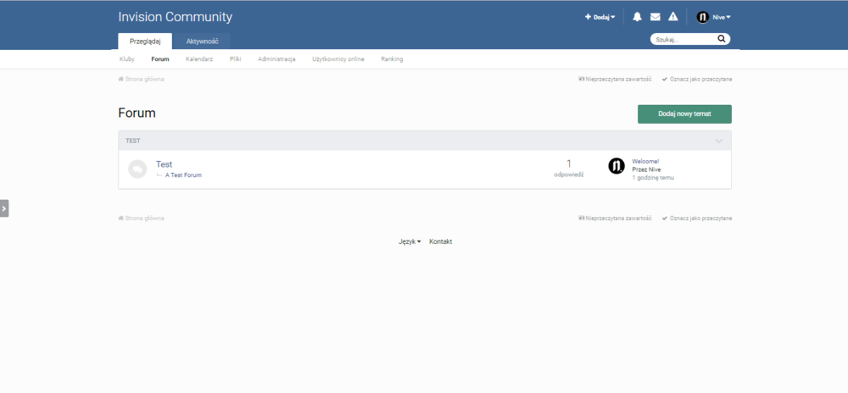Screen dimensions: 848x393
Task: Click the Test forum speech bubble icon
Action: tap(137, 169)
